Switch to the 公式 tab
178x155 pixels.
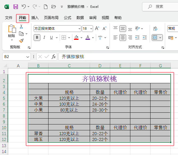point(68,18)
